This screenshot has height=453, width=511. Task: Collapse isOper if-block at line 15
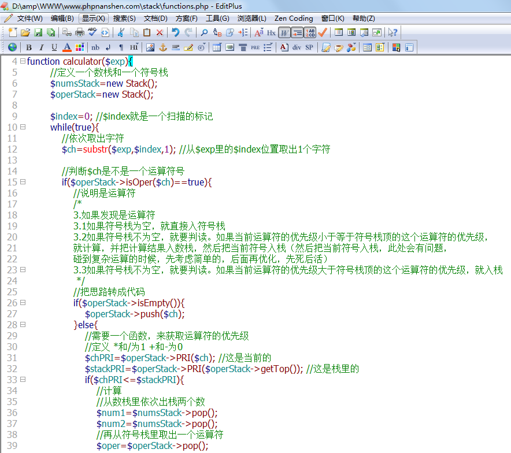(x=23, y=182)
